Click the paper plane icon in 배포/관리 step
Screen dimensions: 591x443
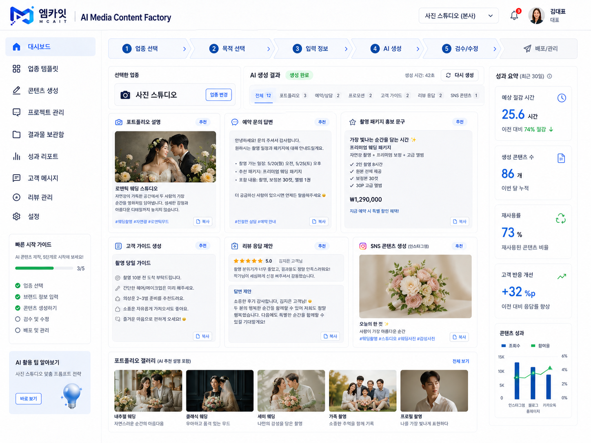pyautogui.click(x=527, y=49)
